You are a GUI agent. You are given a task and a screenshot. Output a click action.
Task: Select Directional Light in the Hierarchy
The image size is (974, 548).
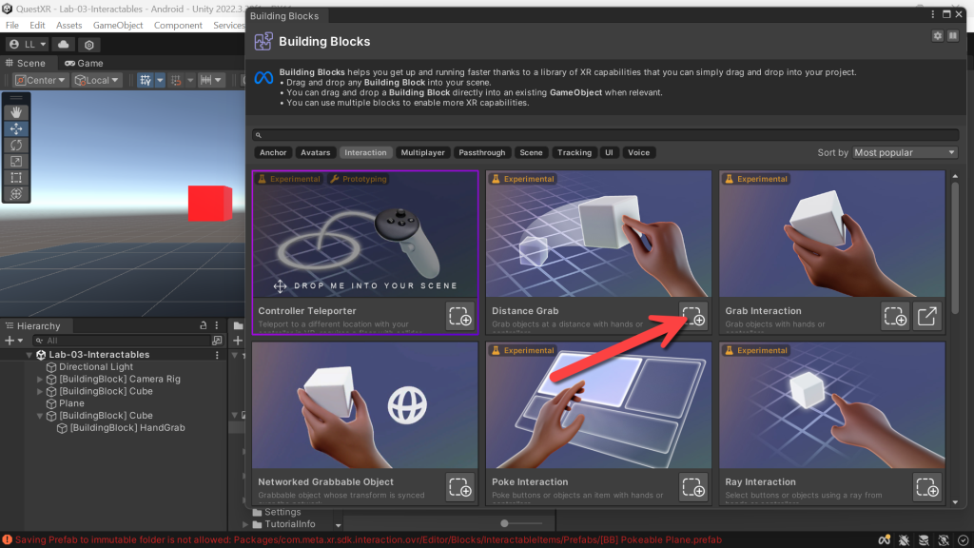(x=96, y=367)
